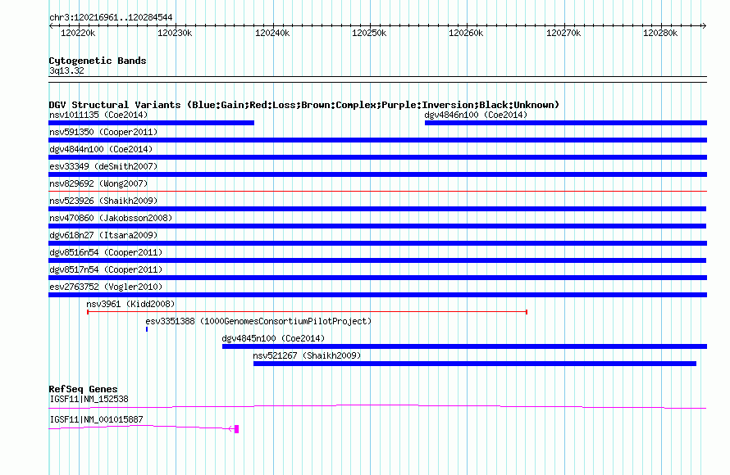Viewport: 730px width, 475px height.
Task: Open nsv591350 (Cooper2011) variant label
Action: (x=103, y=132)
